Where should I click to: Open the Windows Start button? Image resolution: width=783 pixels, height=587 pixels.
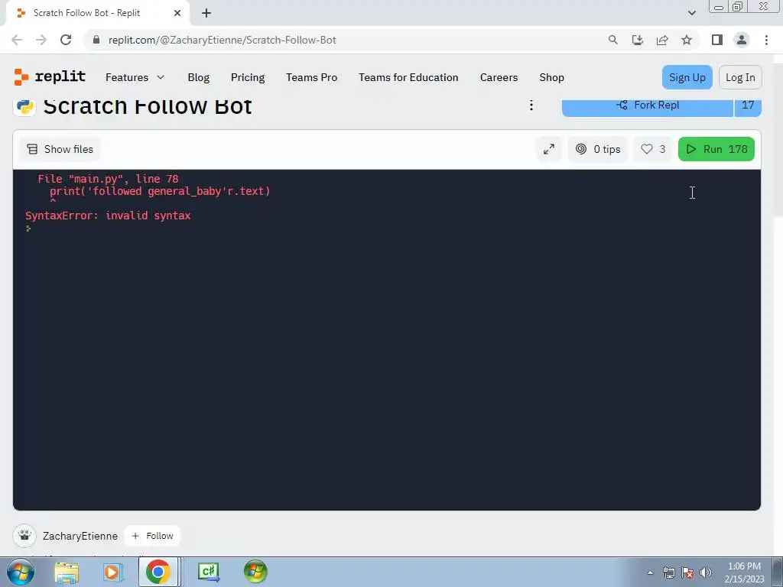[21, 572]
